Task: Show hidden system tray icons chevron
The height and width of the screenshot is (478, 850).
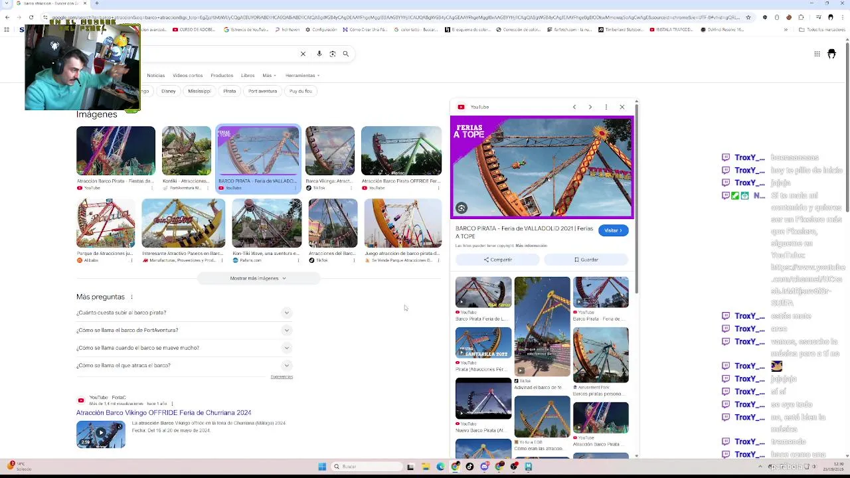Action: click(x=760, y=467)
